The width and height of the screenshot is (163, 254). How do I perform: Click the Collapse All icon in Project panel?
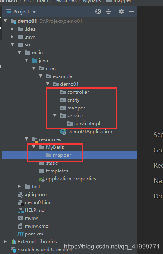point(108,12)
